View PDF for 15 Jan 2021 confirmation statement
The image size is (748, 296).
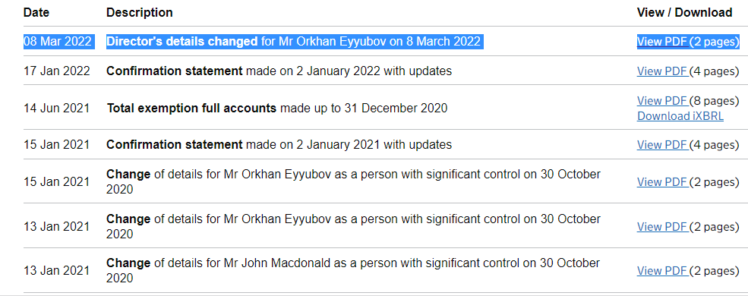tap(663, 145)
